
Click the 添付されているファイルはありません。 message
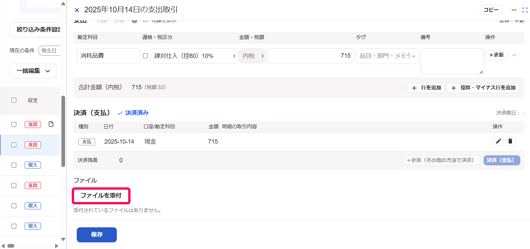coord(117,210)
